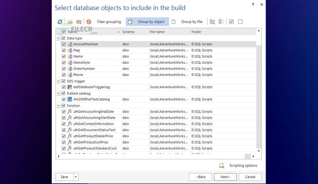Click the Save button
The image size is (318, 184).
pos(64,177)
